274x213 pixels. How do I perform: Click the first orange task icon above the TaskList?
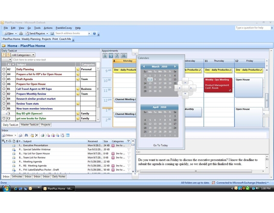(x=4, y=55)
